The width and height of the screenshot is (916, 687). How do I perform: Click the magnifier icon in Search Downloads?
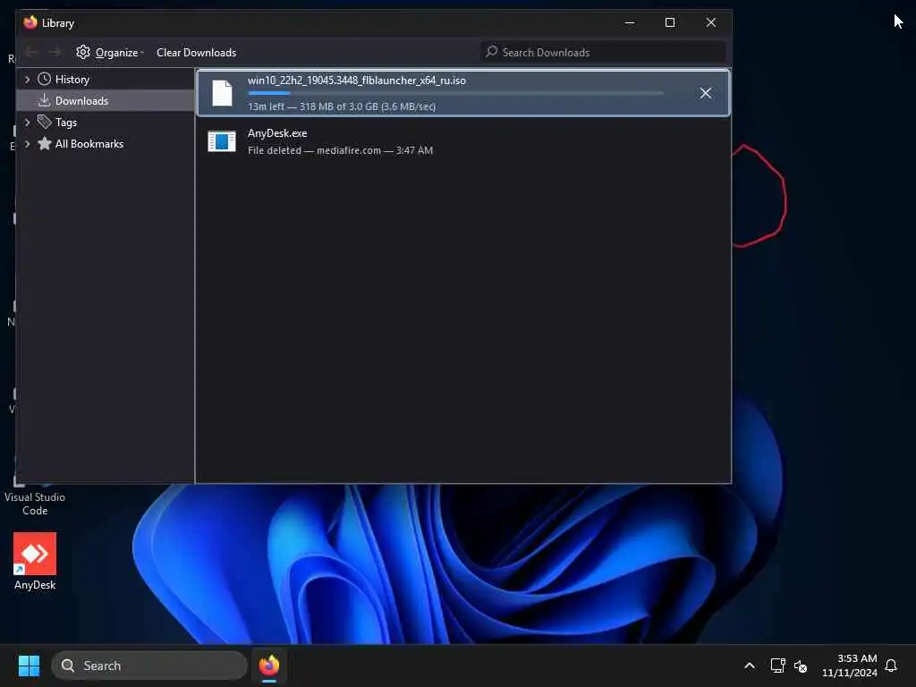pyautogui.click(x=492, y=52)
